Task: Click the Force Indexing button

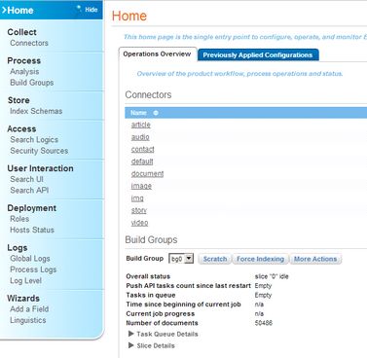Action: click(260, 259)
